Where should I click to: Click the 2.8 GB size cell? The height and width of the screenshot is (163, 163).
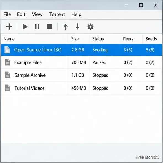pyautogui.click(x=78, y=50)
